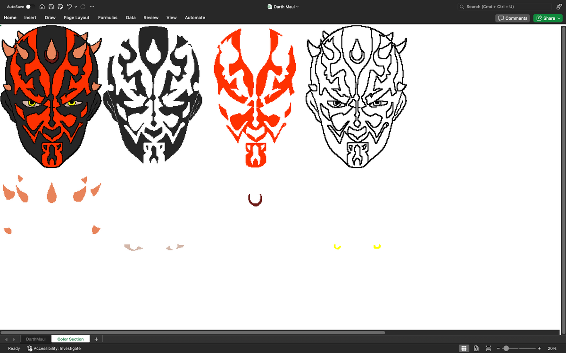
Task: Select the Review ribbon tab
Action: click(151, 18)
